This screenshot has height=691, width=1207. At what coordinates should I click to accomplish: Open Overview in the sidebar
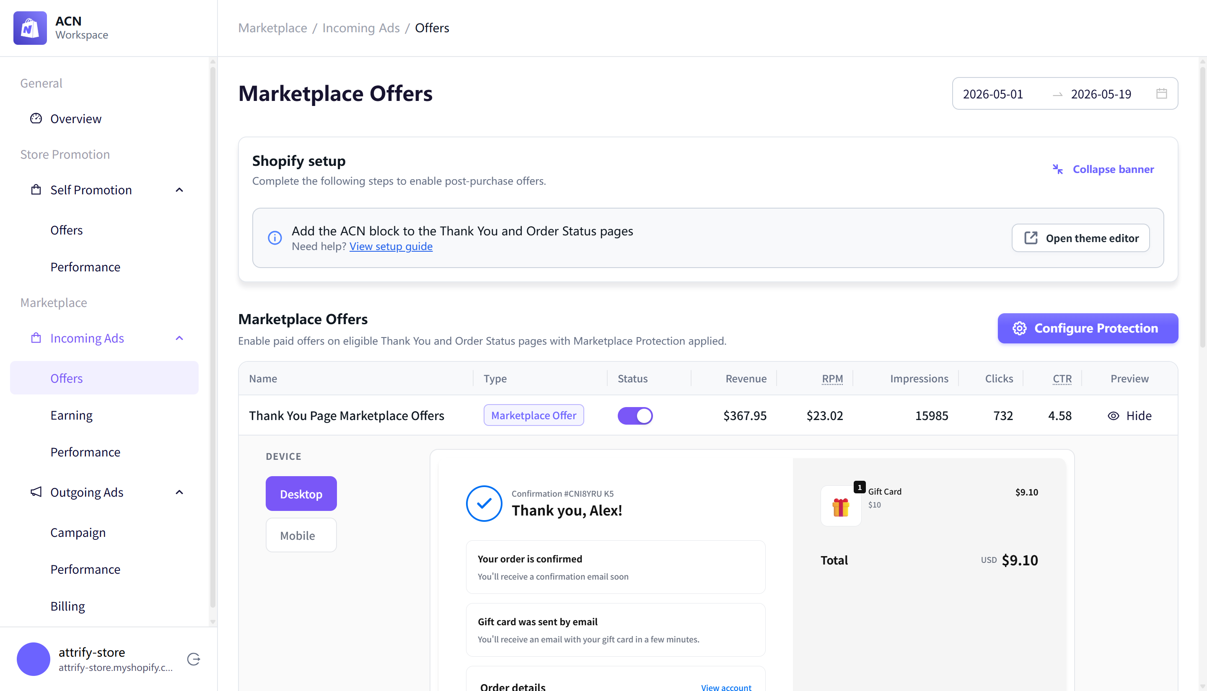click(104, 119)
